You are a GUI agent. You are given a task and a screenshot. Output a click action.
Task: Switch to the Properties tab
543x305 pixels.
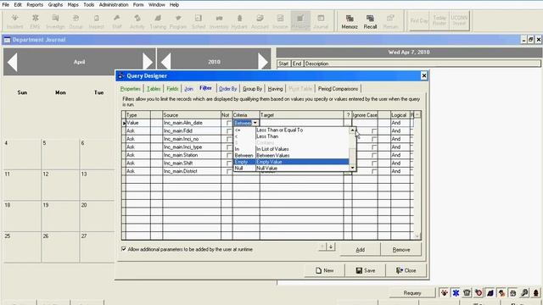(130, 89)
